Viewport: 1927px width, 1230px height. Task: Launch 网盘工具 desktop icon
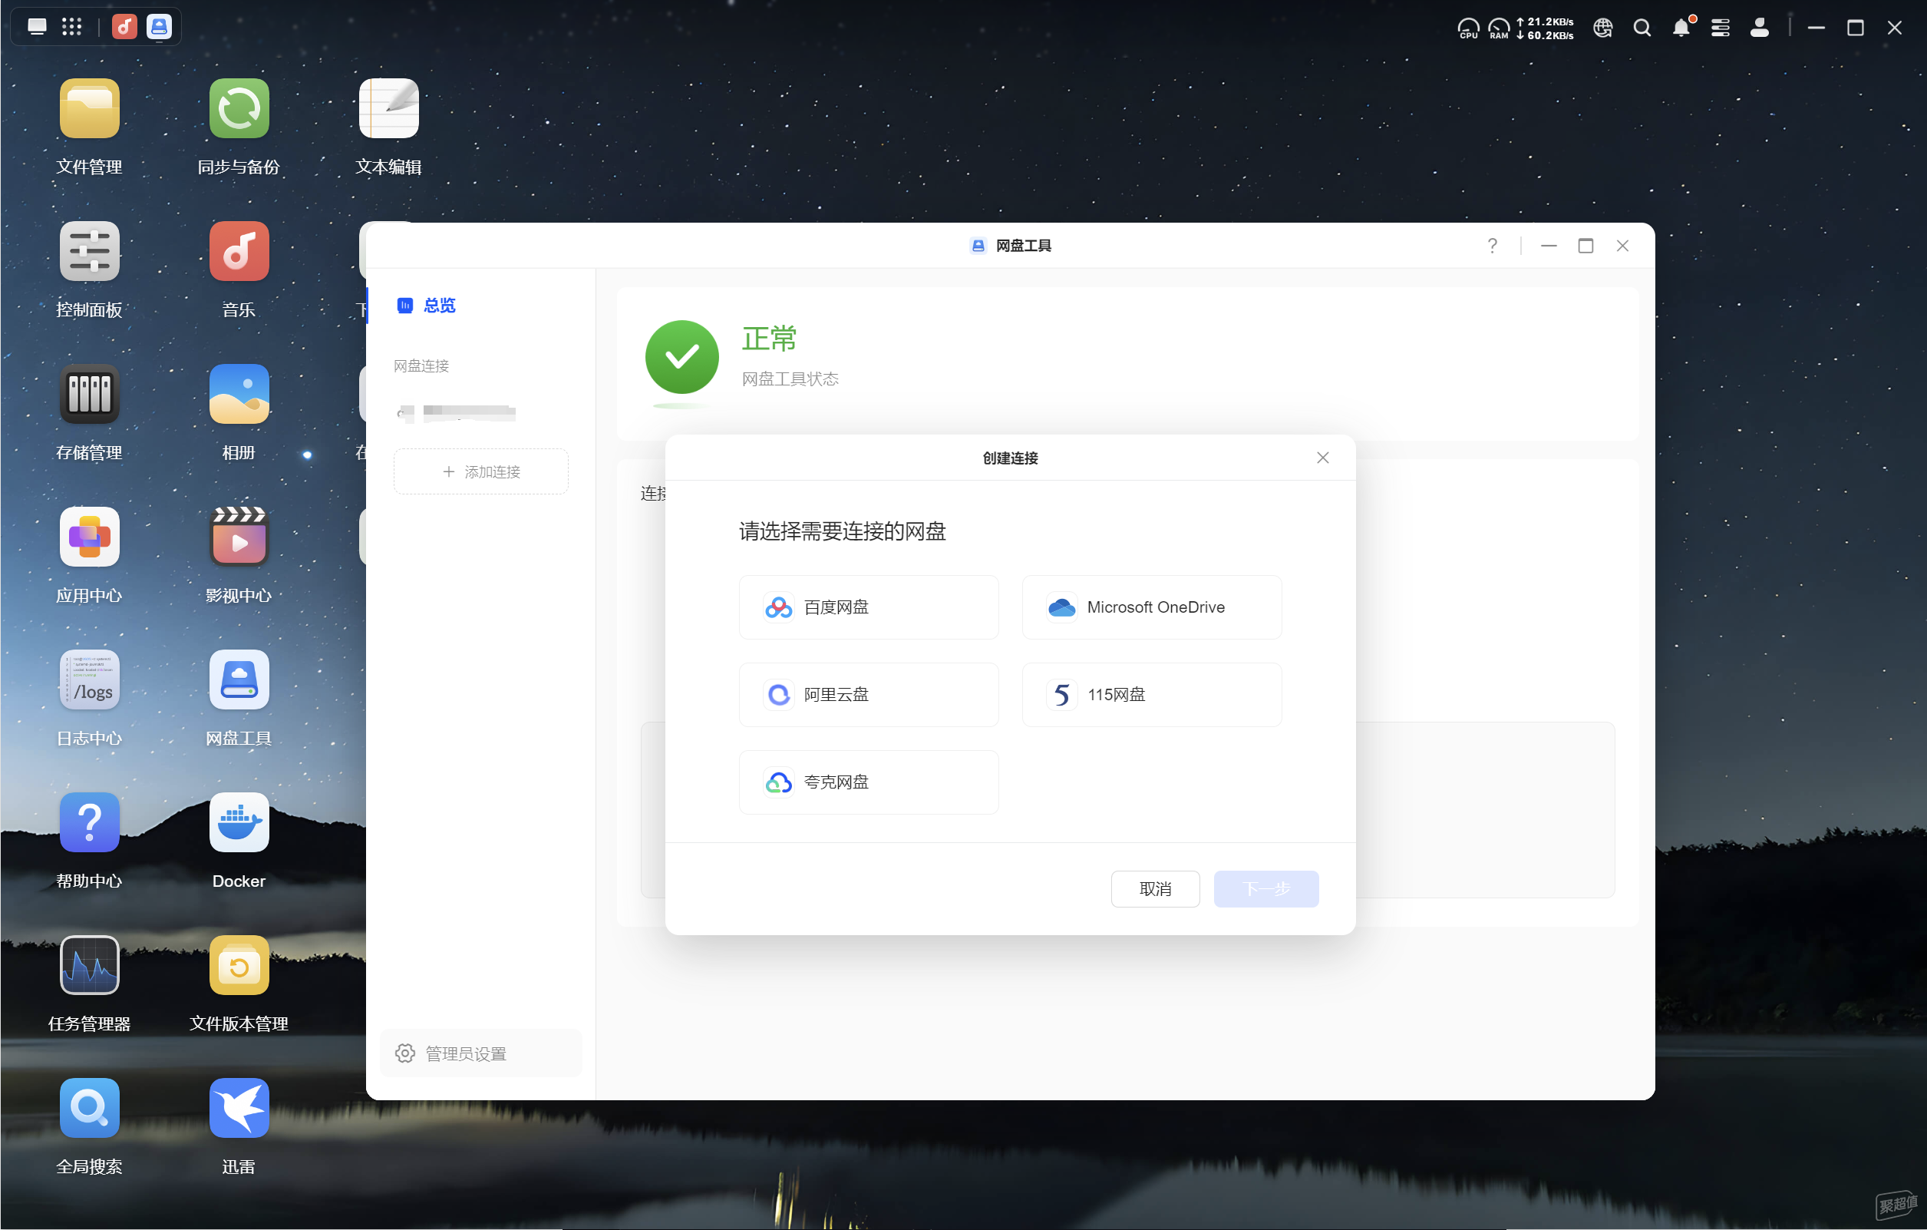(239, 679)
